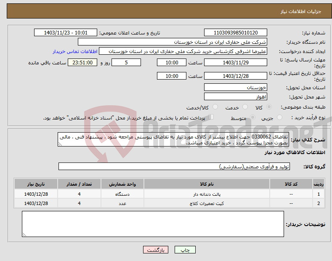Click the remaining time field 23:51:00
This screenshot has height=261, width=332.
click(82, 62)
